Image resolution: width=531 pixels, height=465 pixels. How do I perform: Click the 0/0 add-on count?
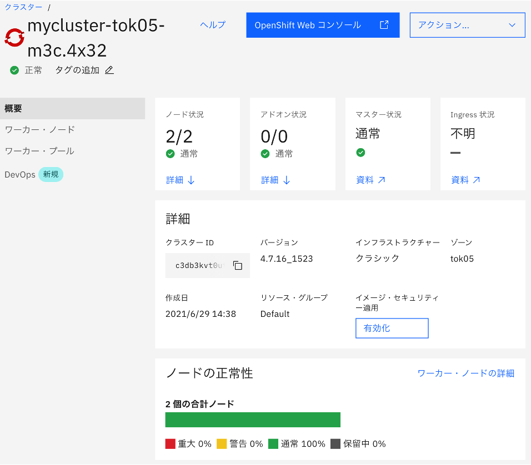coord(274,137)
